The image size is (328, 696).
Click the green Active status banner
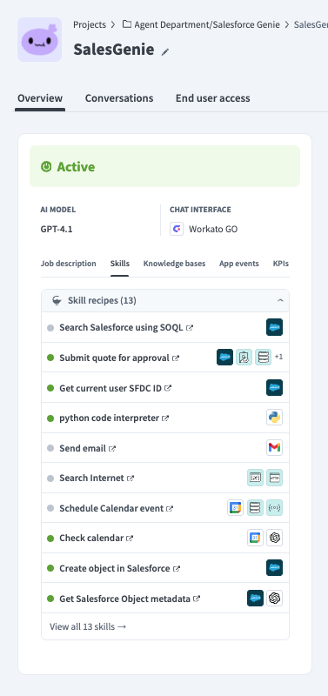click(164, 166)
